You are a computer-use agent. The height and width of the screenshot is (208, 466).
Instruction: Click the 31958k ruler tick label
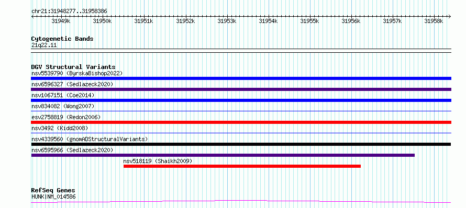(x=434, y=21)
